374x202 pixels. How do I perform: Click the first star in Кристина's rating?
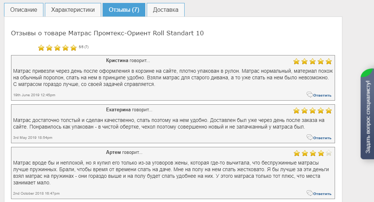tap(296, 61)
